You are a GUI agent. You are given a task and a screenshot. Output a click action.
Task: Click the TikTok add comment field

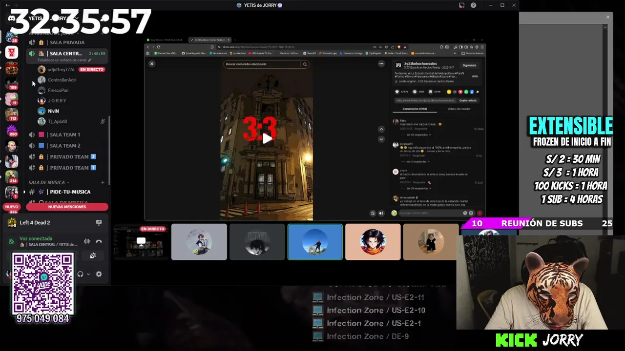pos(430,213)
